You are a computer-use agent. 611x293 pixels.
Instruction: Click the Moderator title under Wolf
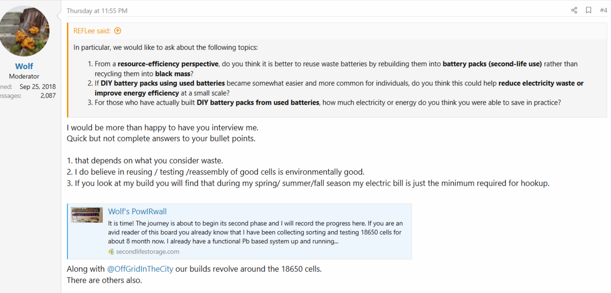tap(24, 76)
